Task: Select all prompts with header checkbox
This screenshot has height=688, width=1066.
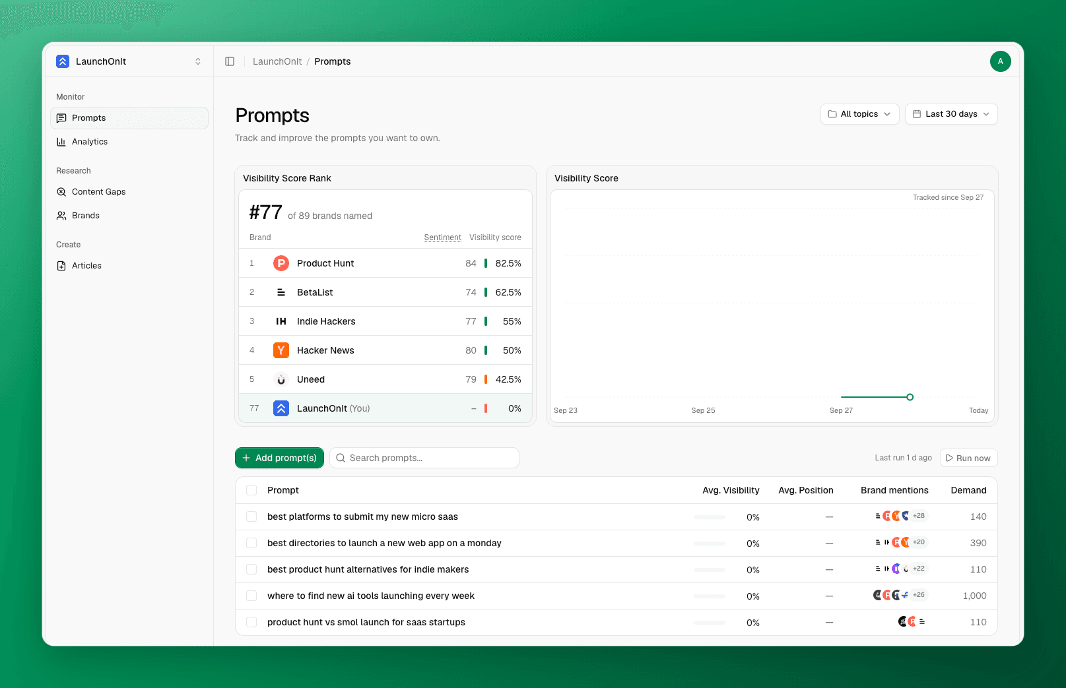Action: click(x=251, y=490)
